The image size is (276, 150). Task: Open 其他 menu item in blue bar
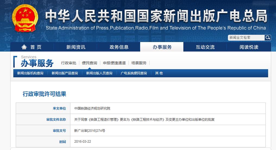(x=159, y=73)
